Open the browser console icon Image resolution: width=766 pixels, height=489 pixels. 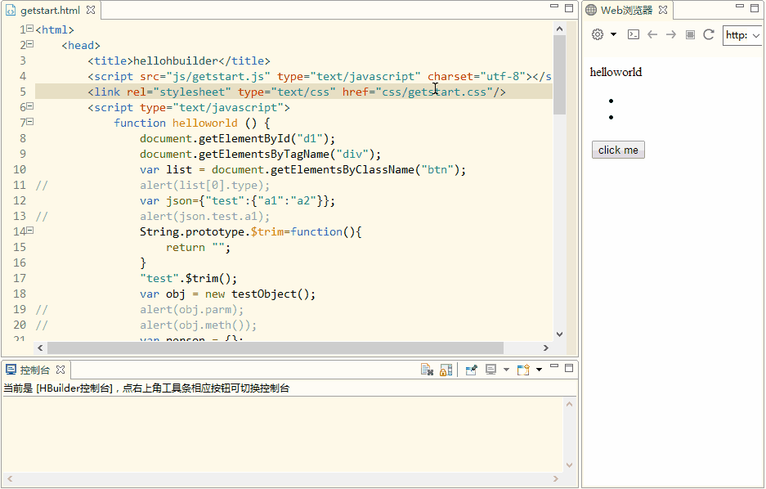pos(634,34)
